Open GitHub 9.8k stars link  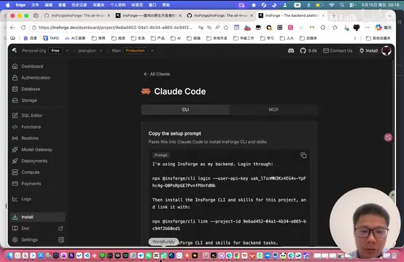[x=308, y=51]
